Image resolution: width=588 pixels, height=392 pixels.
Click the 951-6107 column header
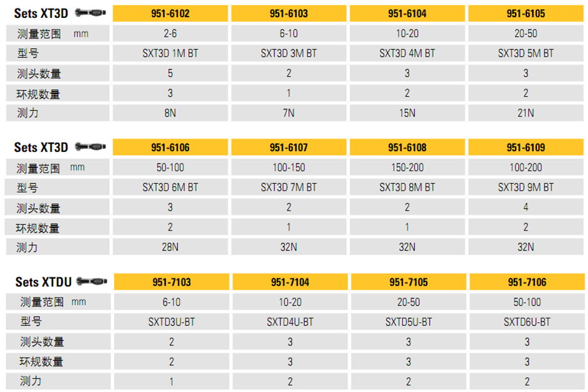(x=289, y=147)
